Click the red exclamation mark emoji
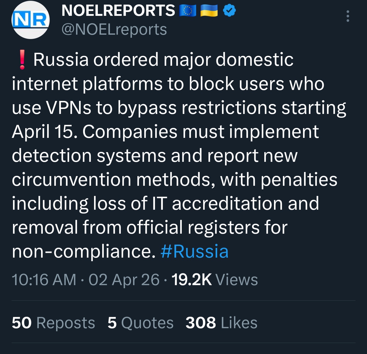 coord(22,60)
